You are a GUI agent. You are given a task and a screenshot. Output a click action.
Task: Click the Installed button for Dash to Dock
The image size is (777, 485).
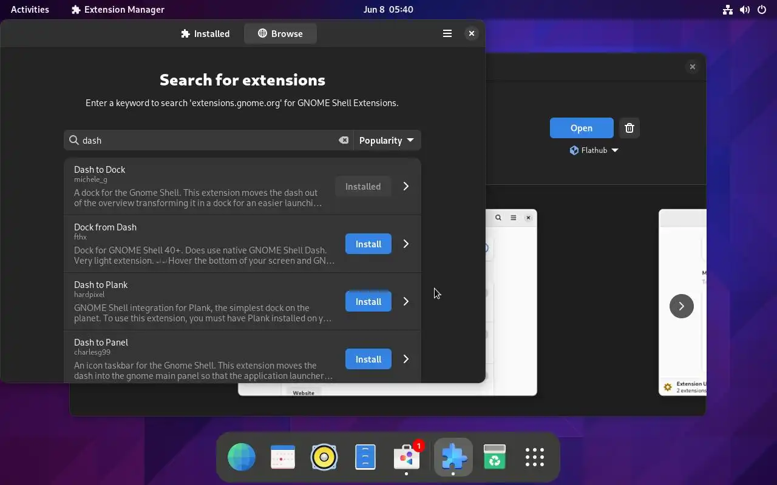[x=363, y=187]
